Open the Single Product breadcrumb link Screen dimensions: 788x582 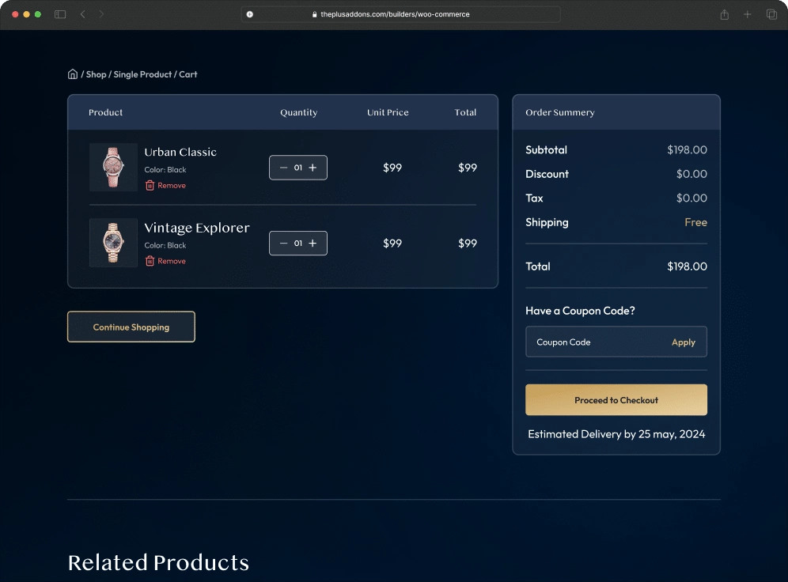click(142, 74)
